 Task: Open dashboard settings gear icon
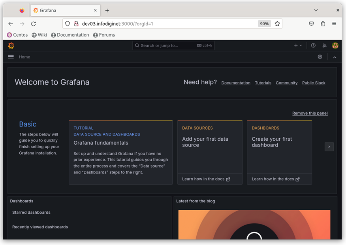320,57
